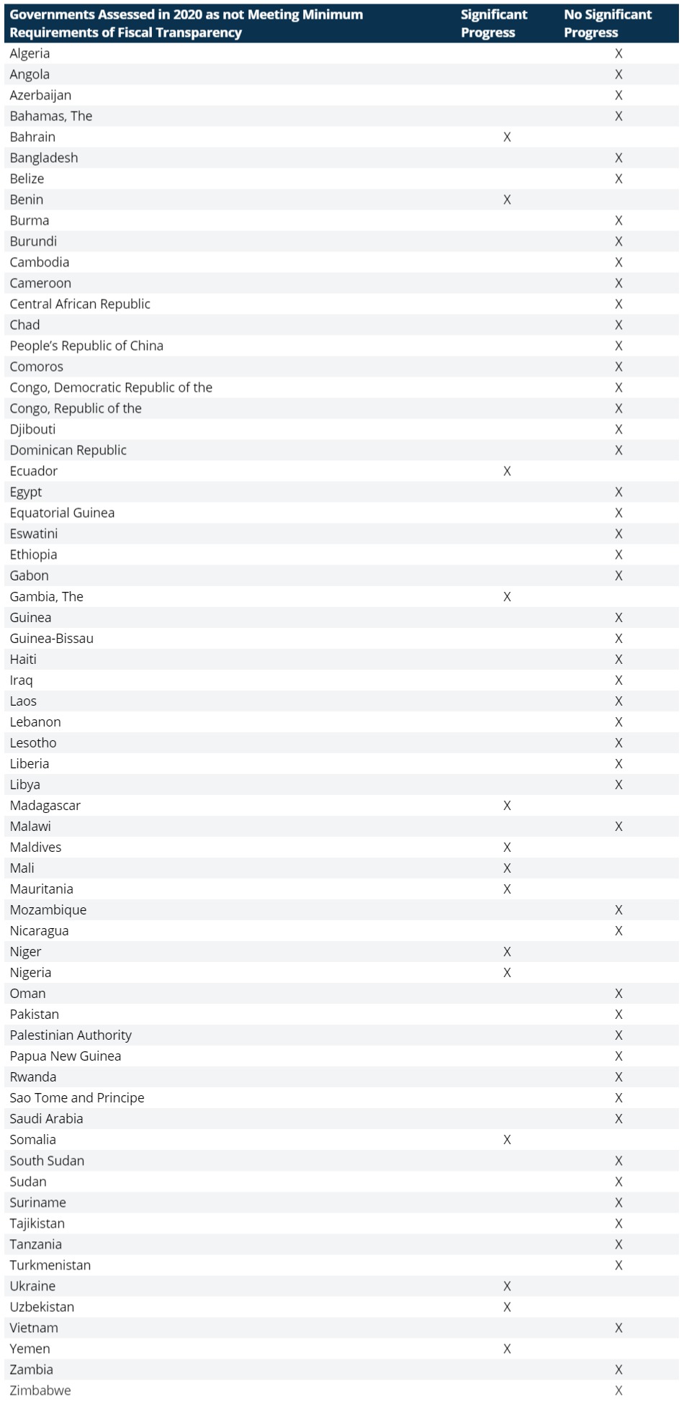This screenshot has height=1407, width=684.
Task: Click the Governments Assessed in 2020 header
Action: [x=186, y=24]
